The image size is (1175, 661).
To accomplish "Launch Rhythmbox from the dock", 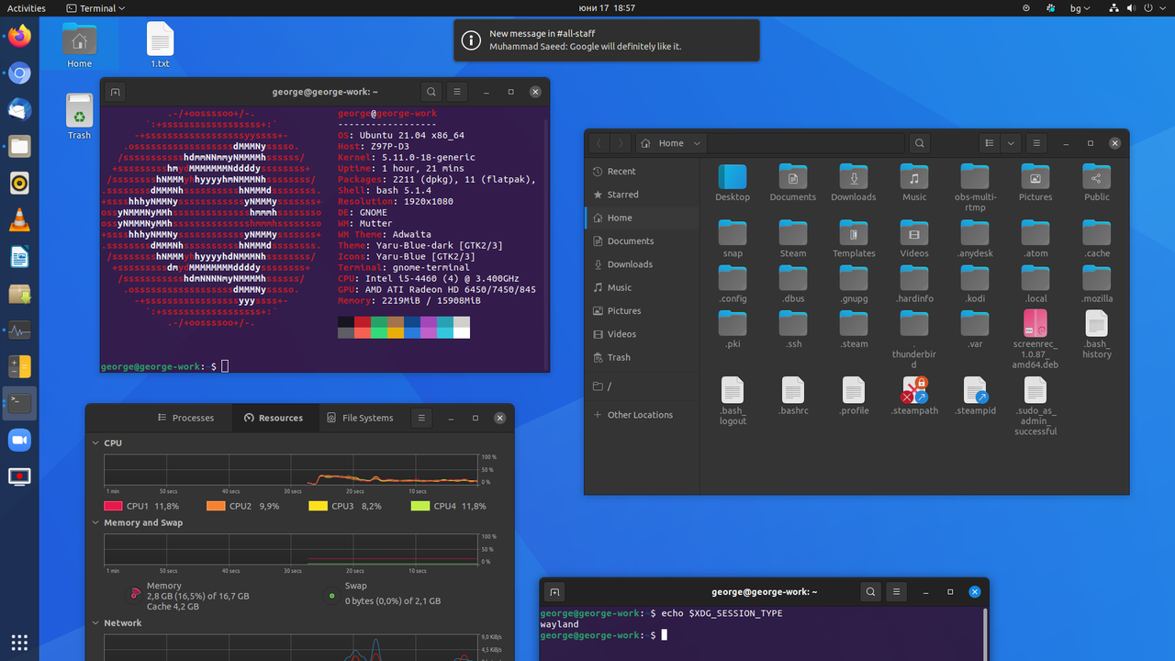I will tap(19, 184).
